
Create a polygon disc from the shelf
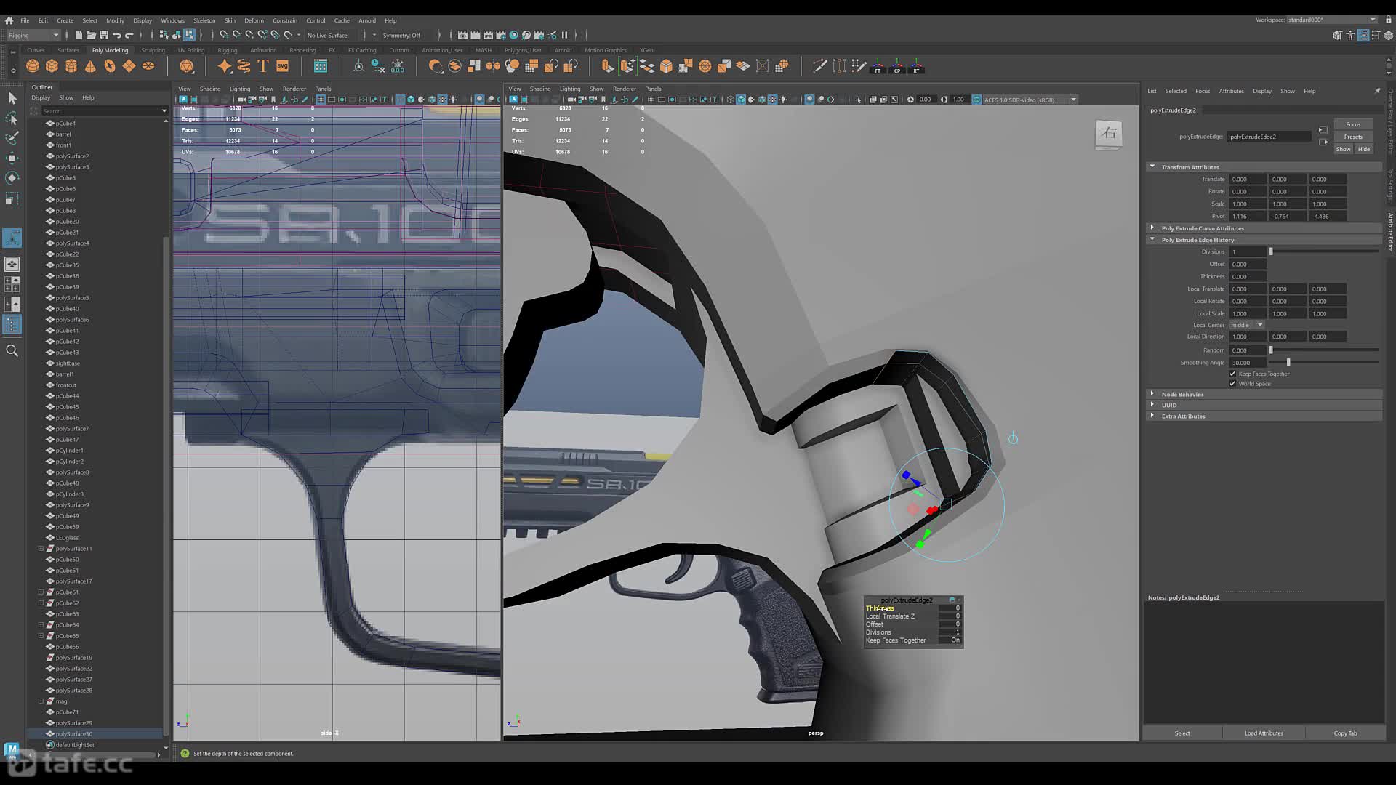(148, 66)
